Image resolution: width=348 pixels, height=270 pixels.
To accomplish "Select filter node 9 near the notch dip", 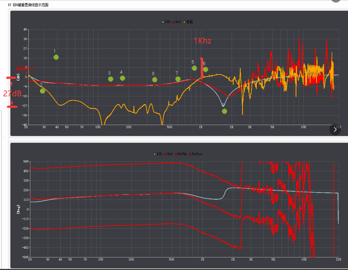I will pos(224,111).
